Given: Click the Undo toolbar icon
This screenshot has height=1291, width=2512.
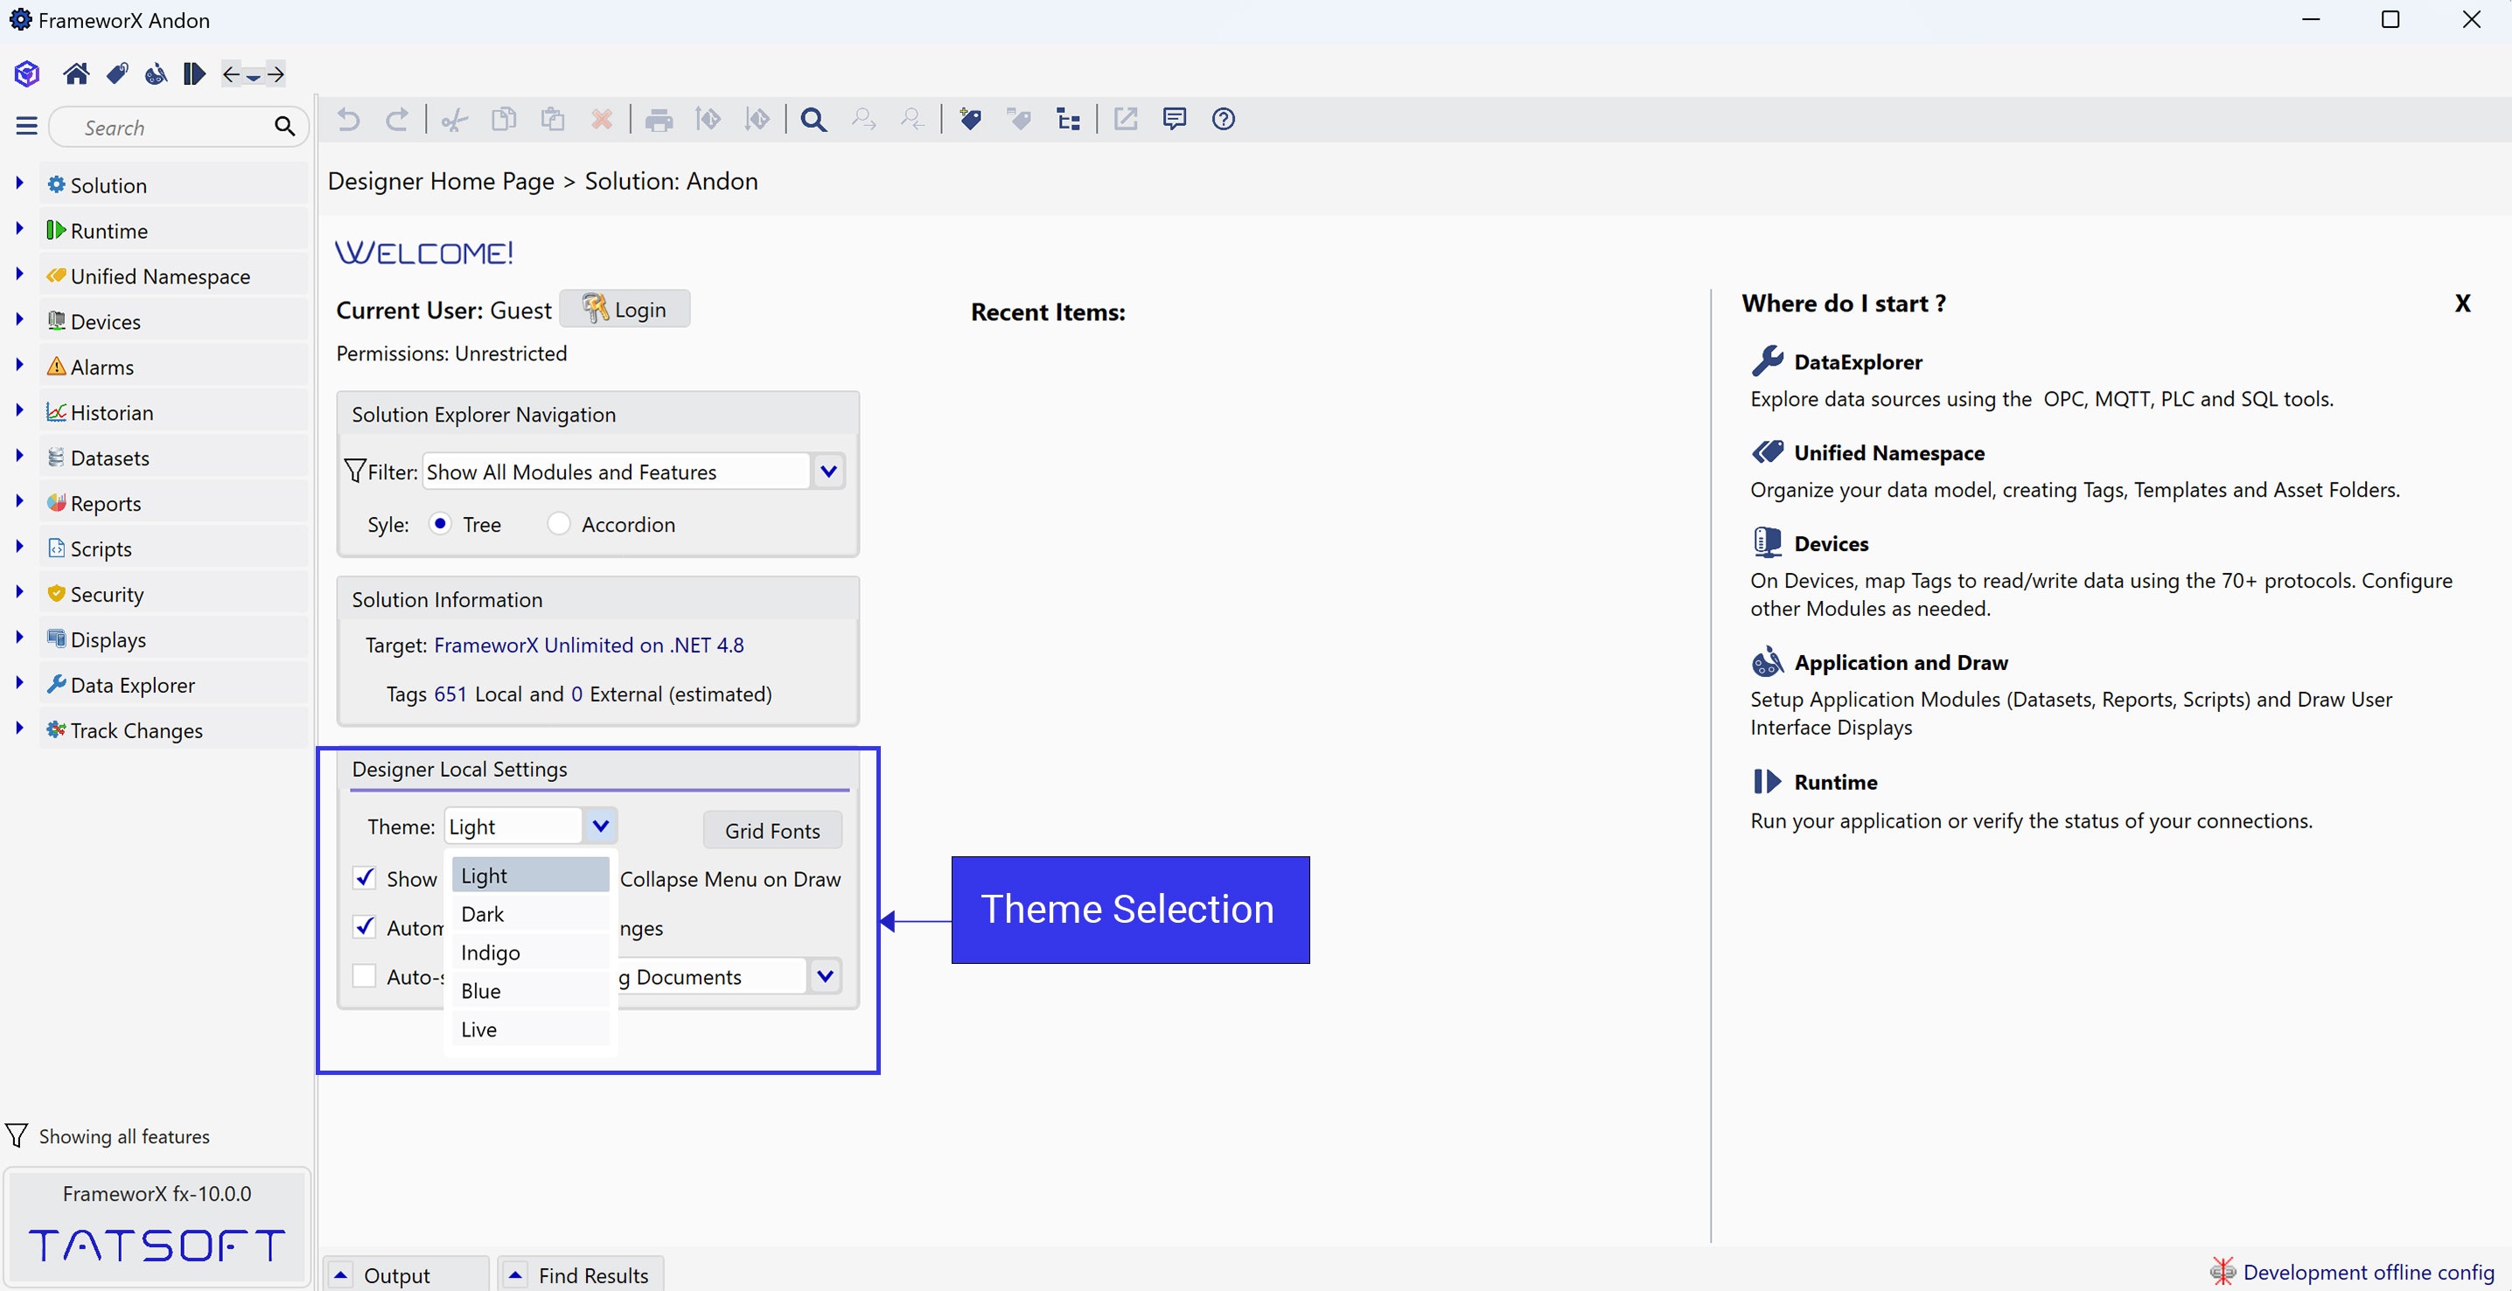Looking at the screenshot, I should pos(348,119).
